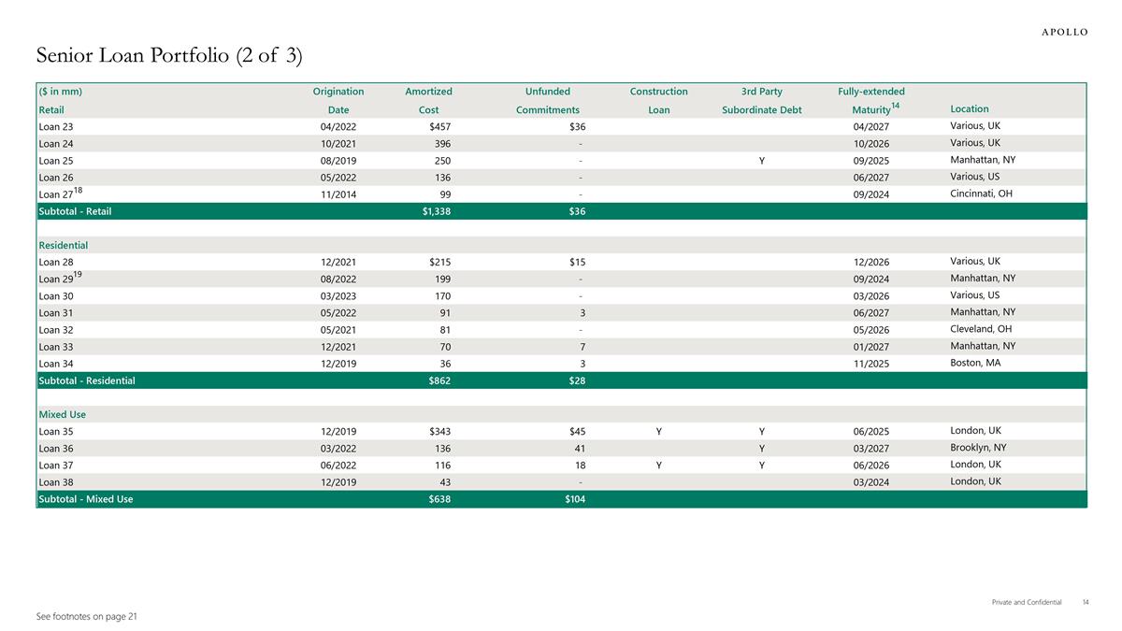This screenshot has width=1122, height=631.
Task: Click the "See footnotes on page 21" note
Action: pos(86,617)
